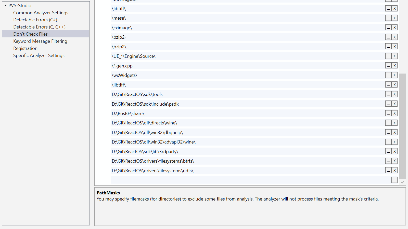The image size is (408, 229).
Task: Open Common Analyzer Settings page
Action: click(x=41, y=12)
